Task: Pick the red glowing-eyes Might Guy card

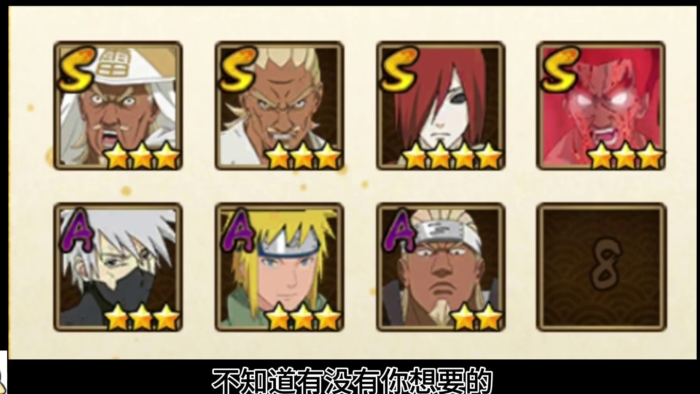Action: pyautogui.click(x=601, y=105)
